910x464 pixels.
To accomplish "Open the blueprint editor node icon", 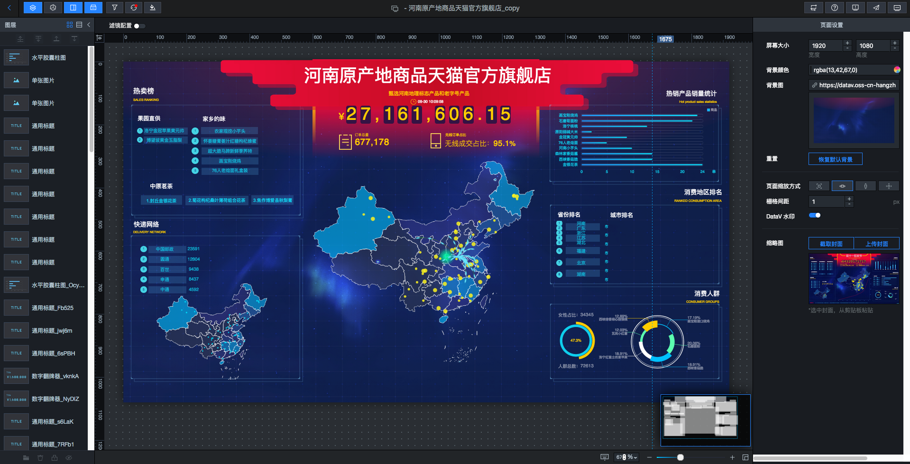I will pos(814,8).
